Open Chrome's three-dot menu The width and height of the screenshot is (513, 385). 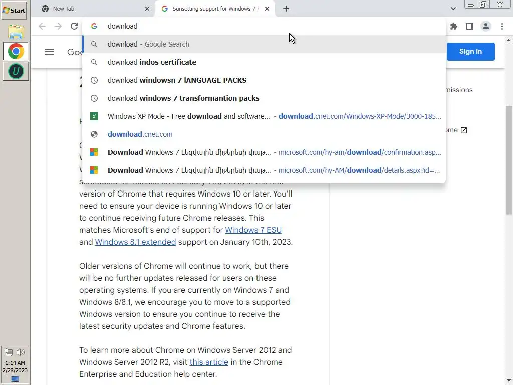502,26
